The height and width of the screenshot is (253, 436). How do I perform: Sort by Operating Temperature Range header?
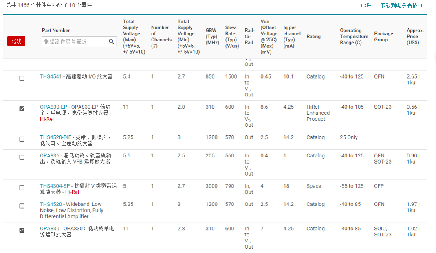[x=354, y=36]
